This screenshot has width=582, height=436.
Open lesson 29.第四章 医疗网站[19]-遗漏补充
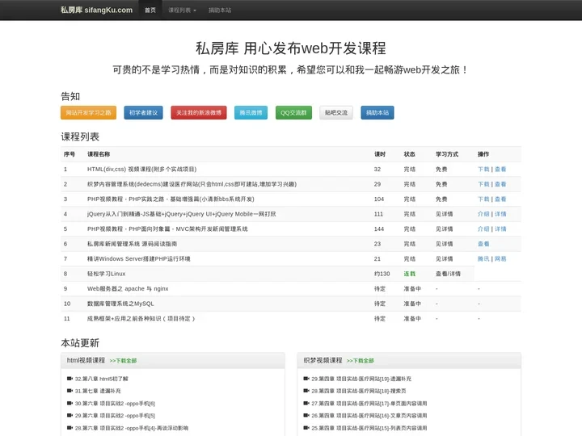coord(361,379)
